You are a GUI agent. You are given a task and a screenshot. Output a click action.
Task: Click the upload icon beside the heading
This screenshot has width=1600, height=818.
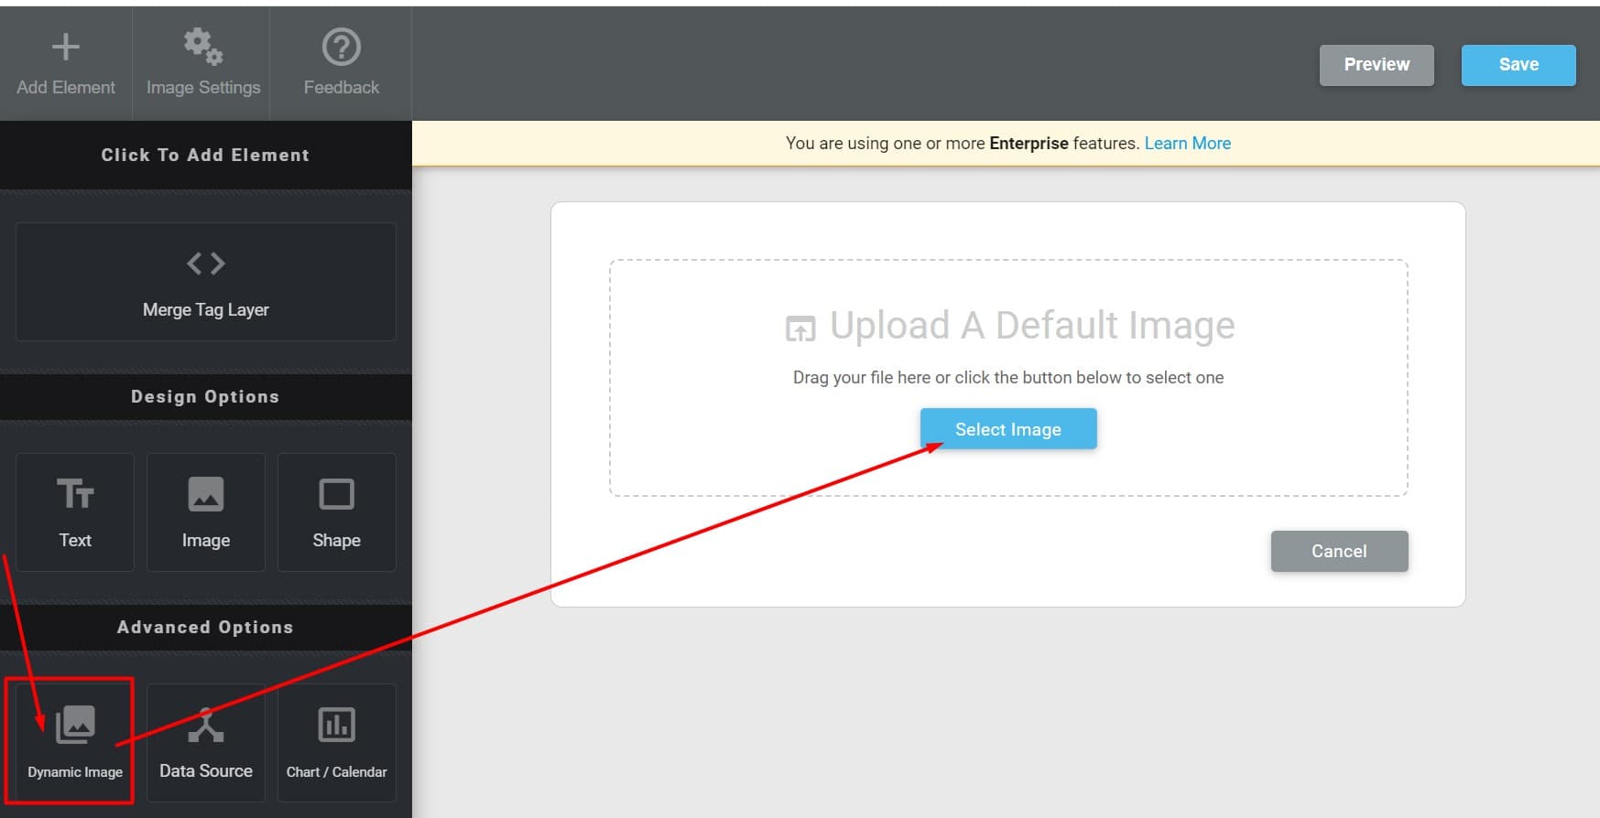(800, 328)
